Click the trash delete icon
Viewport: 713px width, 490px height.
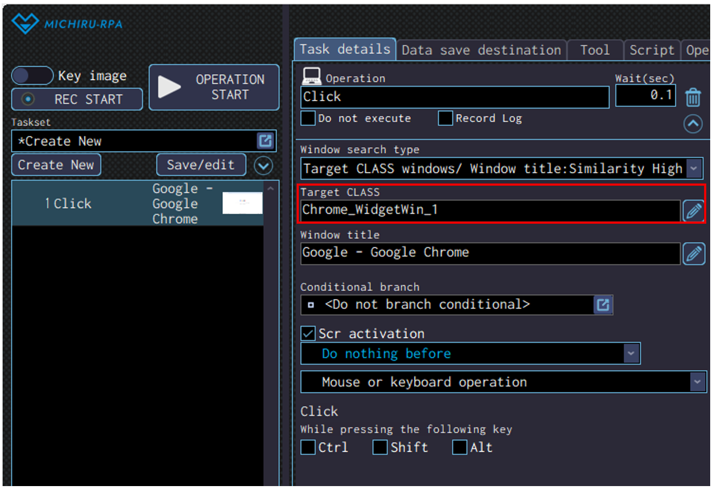[693, 97]
